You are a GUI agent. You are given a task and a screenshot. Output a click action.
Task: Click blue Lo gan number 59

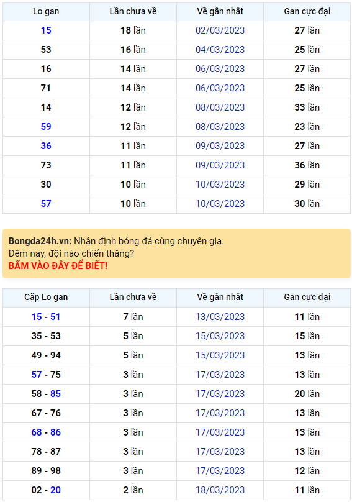coord(46,127)
